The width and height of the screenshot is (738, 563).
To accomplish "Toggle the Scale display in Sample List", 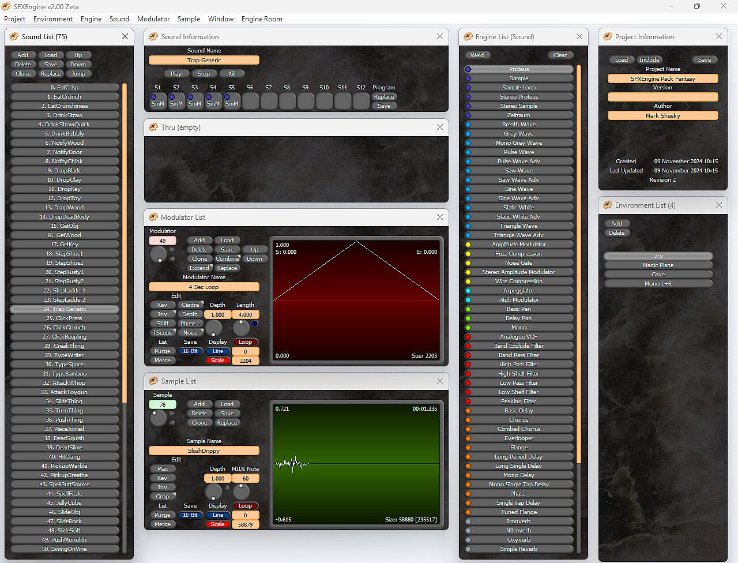I will tap(217, 524).
